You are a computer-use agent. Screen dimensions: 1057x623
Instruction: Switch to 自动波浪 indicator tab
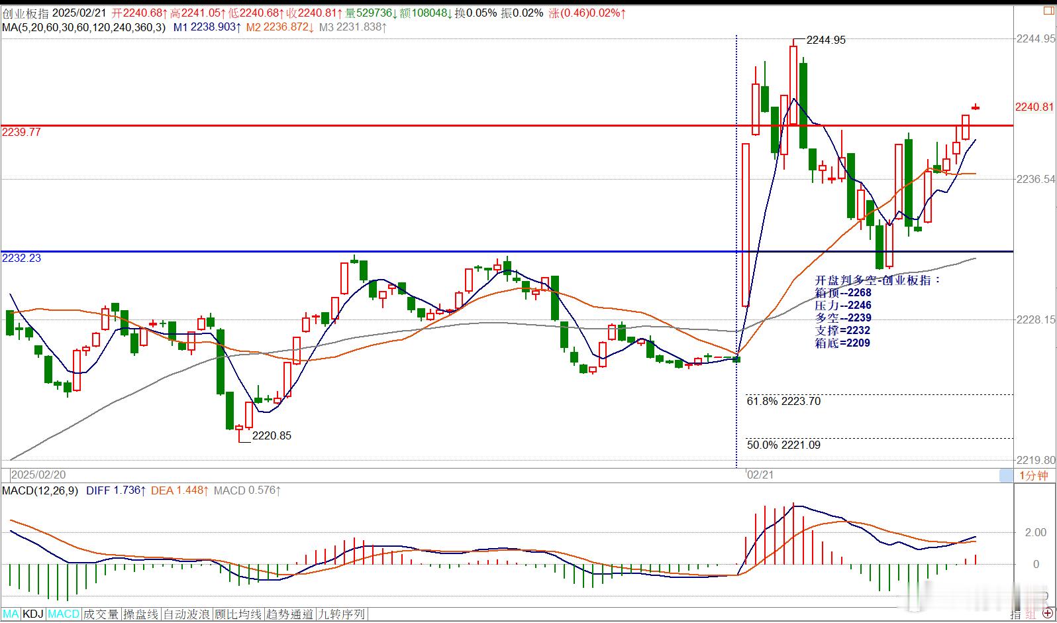pyautogui.click(x=187, y=614)
